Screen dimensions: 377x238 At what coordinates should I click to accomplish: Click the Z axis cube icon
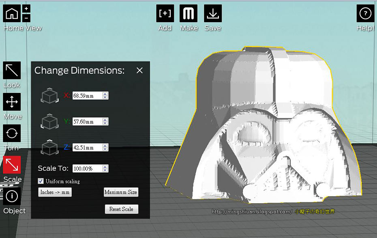pyautogui.click(x=49, y=147)
